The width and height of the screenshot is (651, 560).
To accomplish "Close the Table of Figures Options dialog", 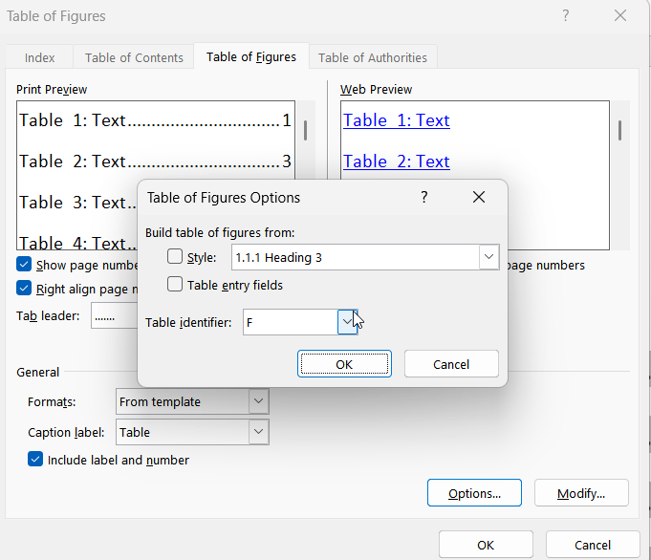I will point(479,197).
